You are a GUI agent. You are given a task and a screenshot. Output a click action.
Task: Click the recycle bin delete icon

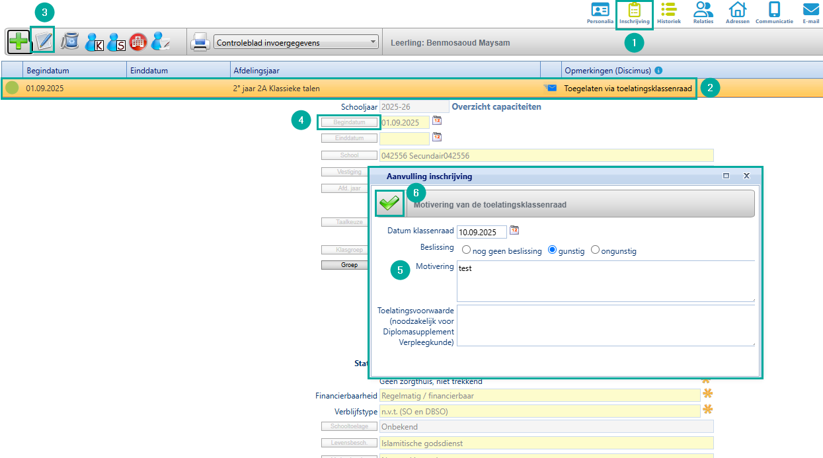click(70, 42)
